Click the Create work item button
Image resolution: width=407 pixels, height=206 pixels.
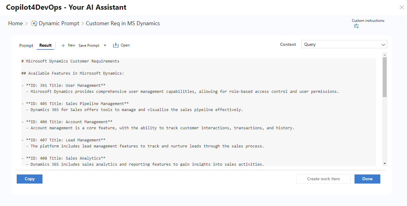pos(324,179)
